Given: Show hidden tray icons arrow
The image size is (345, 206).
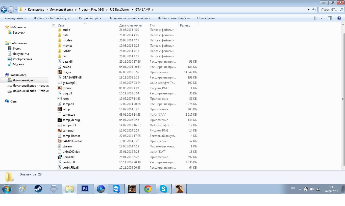Looking at the screenshot, I should click(300, 189).
